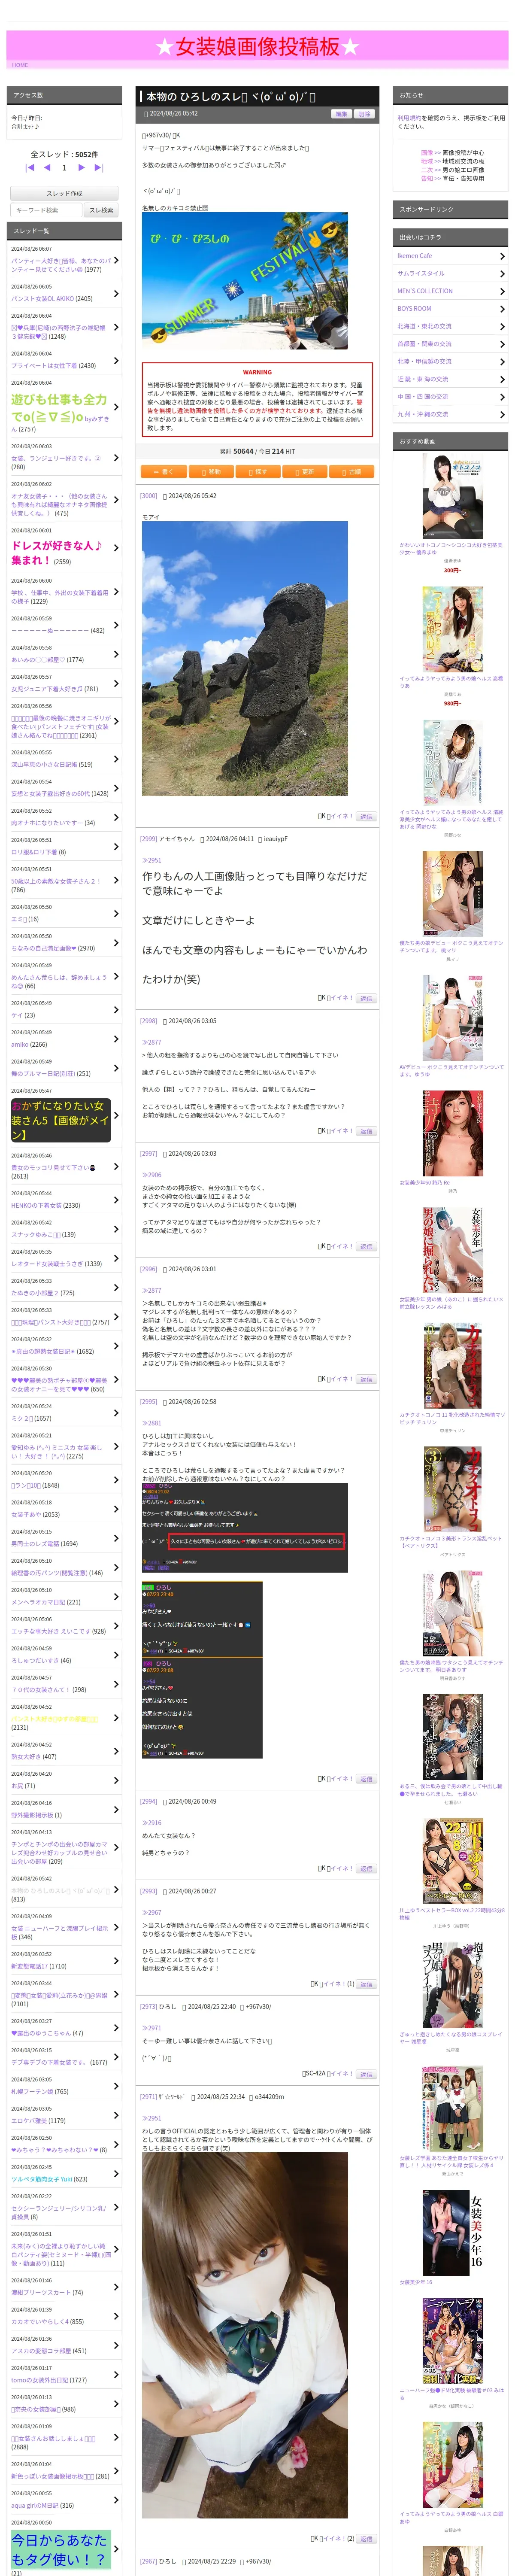Viewport: 515px width, 2576px height.
Task: Open the 告知 announcements link in notices
Action: tap(427, 178)
